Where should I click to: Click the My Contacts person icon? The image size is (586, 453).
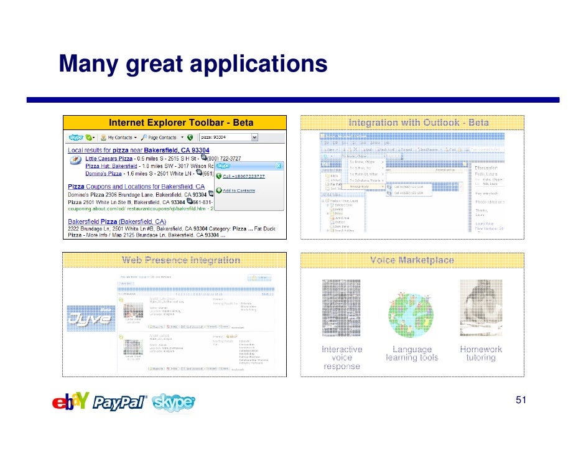[103, 138]
